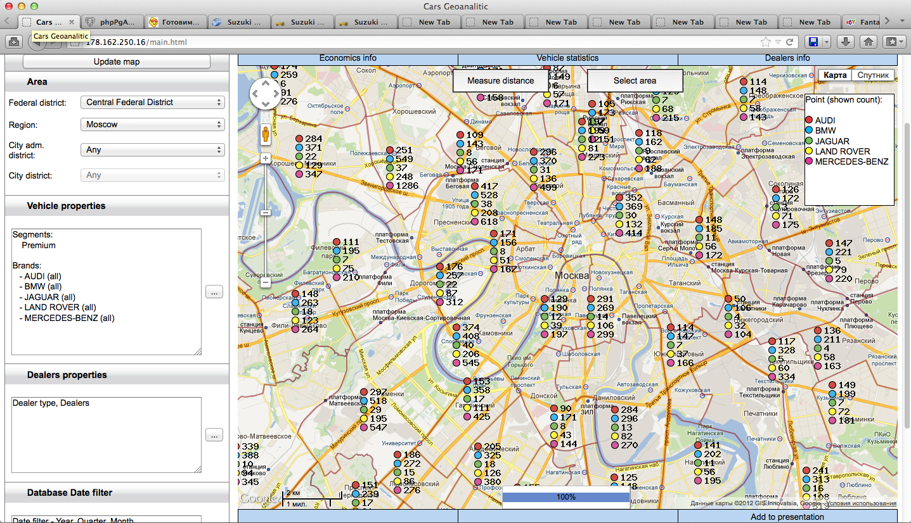Go to browser home page icon
This screenshot has height=523, width=911.
[x=869, y=42]
